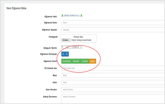Screen dimensions: 165x104
Task: Open the DENİZ ERMUTLU parent link
Action: (72, 16)
